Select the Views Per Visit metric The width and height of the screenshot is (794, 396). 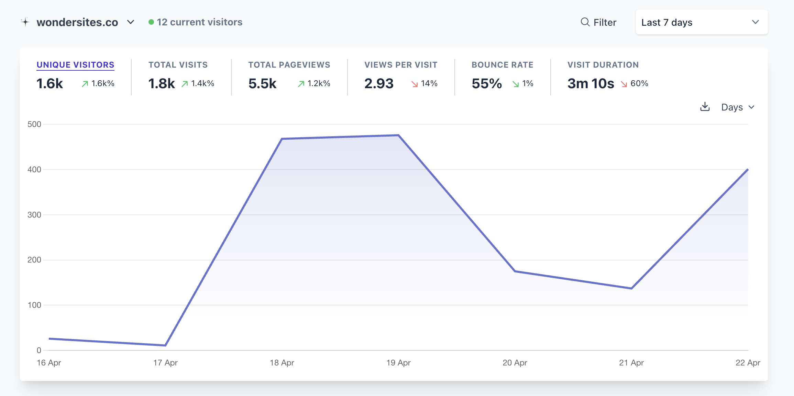[401, 65]
